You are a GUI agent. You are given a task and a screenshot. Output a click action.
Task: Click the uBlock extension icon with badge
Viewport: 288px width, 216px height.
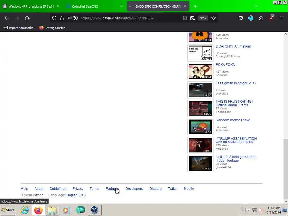[x=271, y=18]
